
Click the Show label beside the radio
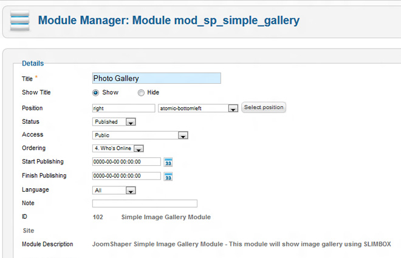pyautogui.click(x=111, y=93)
